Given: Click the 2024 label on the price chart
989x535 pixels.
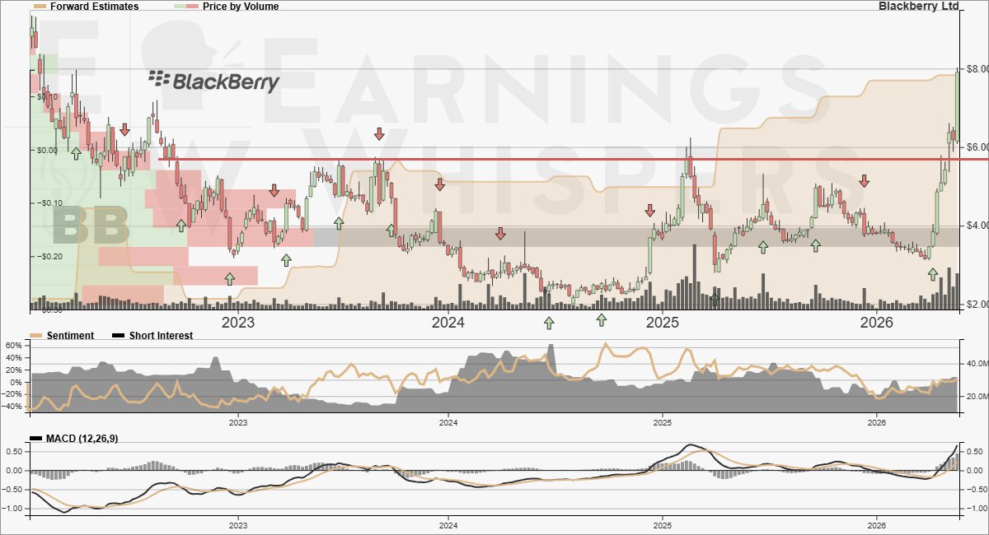Looking at the screenshot, I should pyautogui.click(x=448, y=322).
